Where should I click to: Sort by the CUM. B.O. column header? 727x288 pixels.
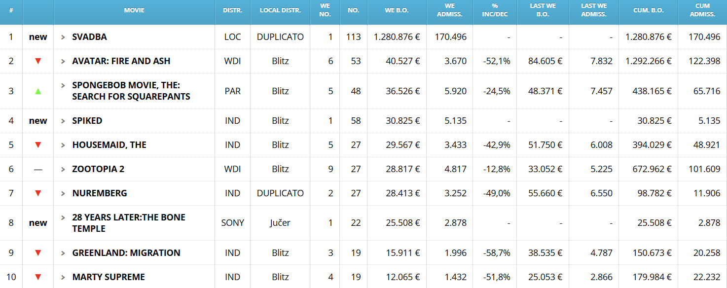[648, 10]
